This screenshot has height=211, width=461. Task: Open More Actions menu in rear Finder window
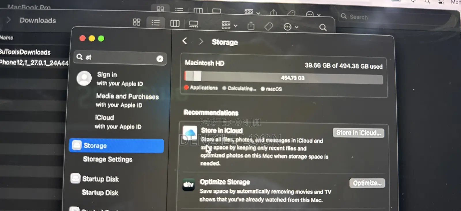click(313, 14)
